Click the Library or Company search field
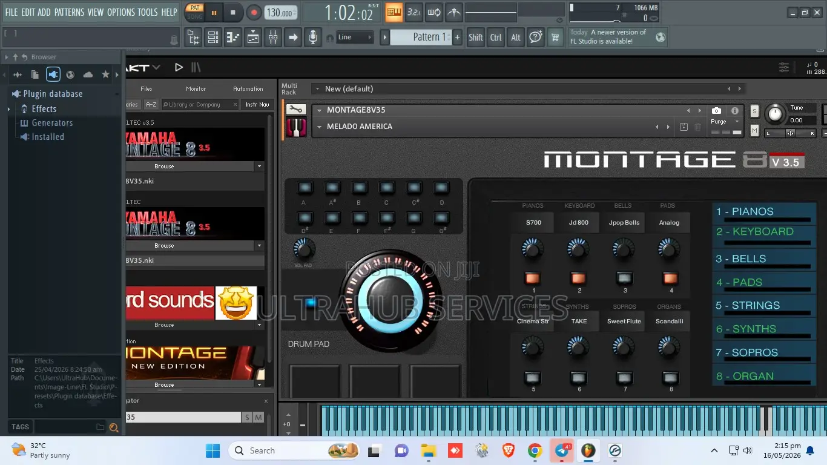 (200, 105)
